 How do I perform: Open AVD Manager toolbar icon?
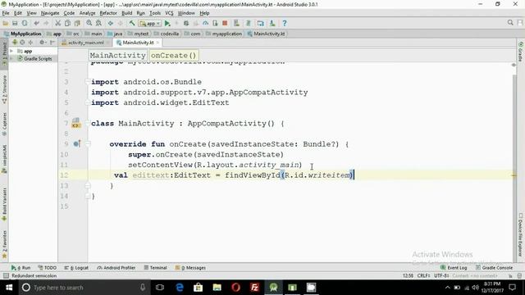237,24
